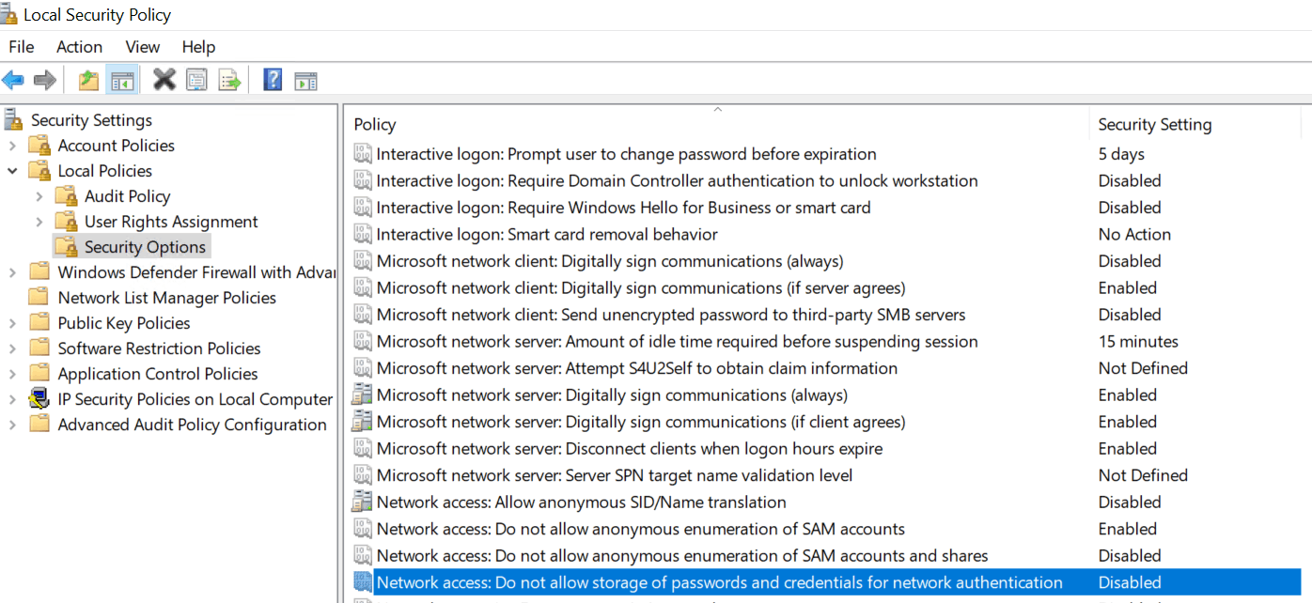
Task: Click the IP Security Policies globe icon
Action: tap(39, 398)
